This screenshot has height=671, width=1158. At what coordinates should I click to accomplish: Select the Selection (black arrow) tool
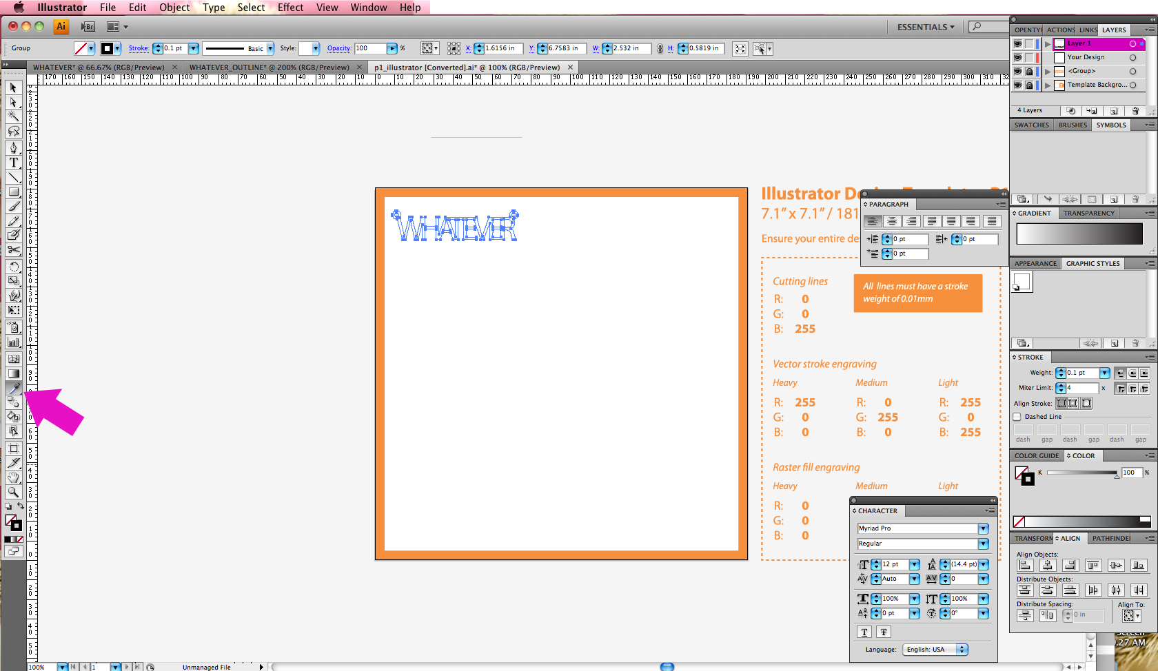point(13,87)
